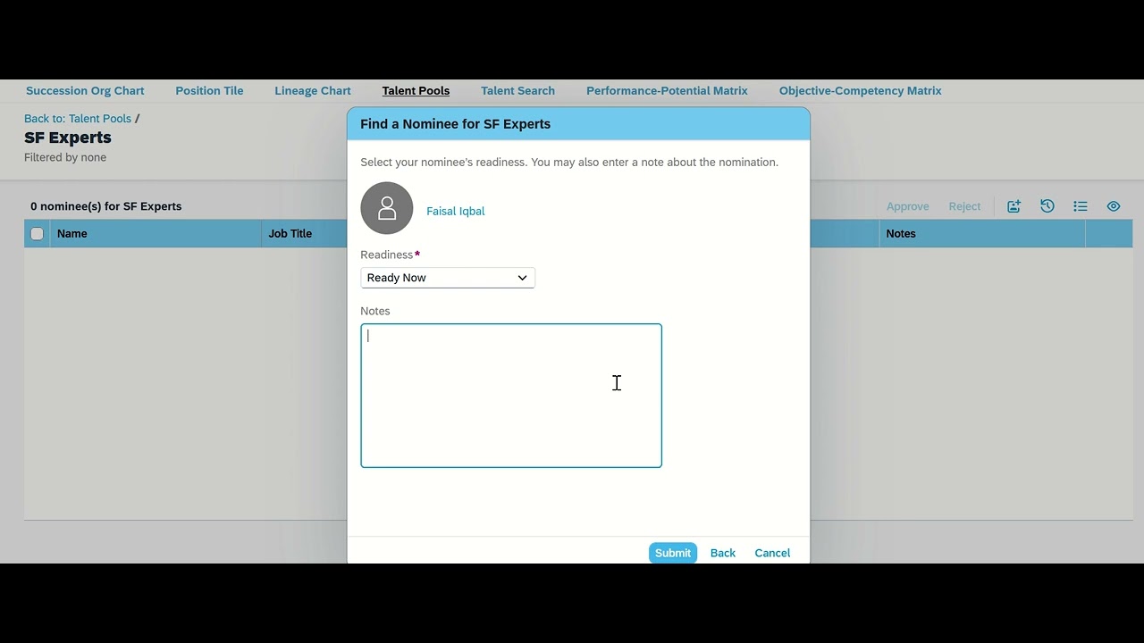Open the Faisal Iqbal name link

pyautogui.click(x=456, y=212)
